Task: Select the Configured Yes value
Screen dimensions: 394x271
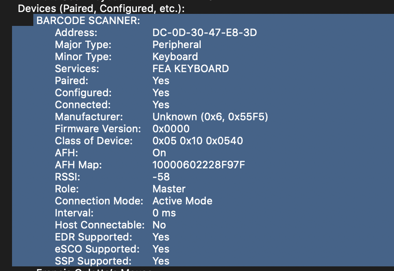Action: (161, 93)
